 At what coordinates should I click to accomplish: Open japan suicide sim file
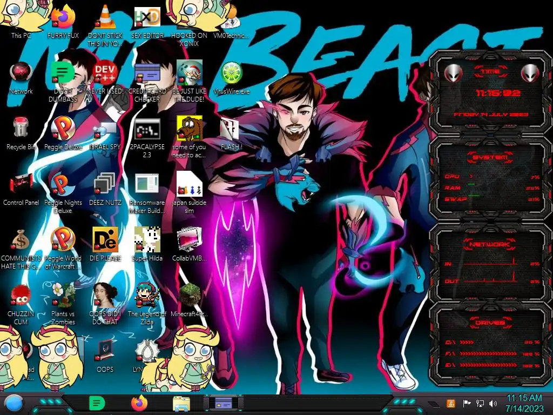(x=189, y=193)
